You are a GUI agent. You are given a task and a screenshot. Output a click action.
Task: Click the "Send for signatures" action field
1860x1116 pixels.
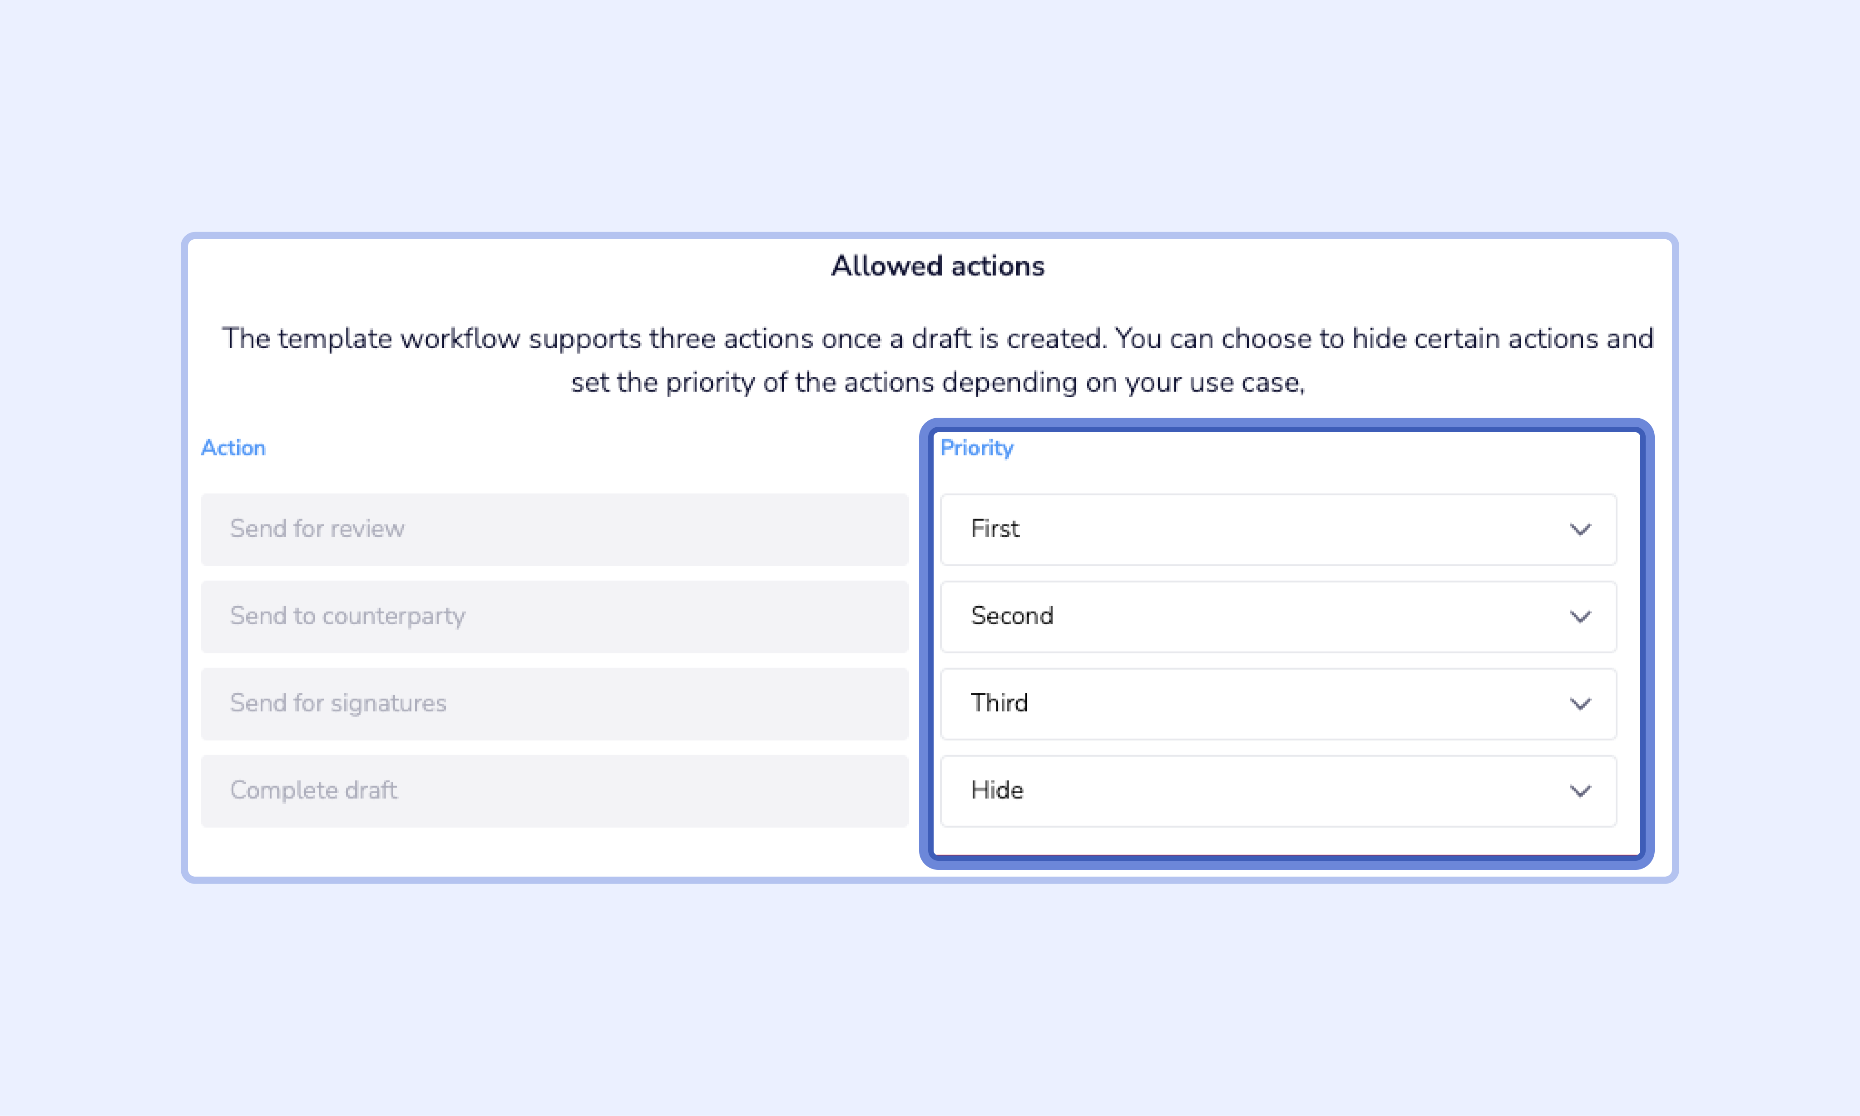[x=554, y=704]
